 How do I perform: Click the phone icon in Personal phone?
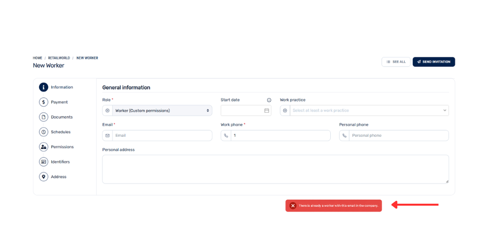coord(344,136)
